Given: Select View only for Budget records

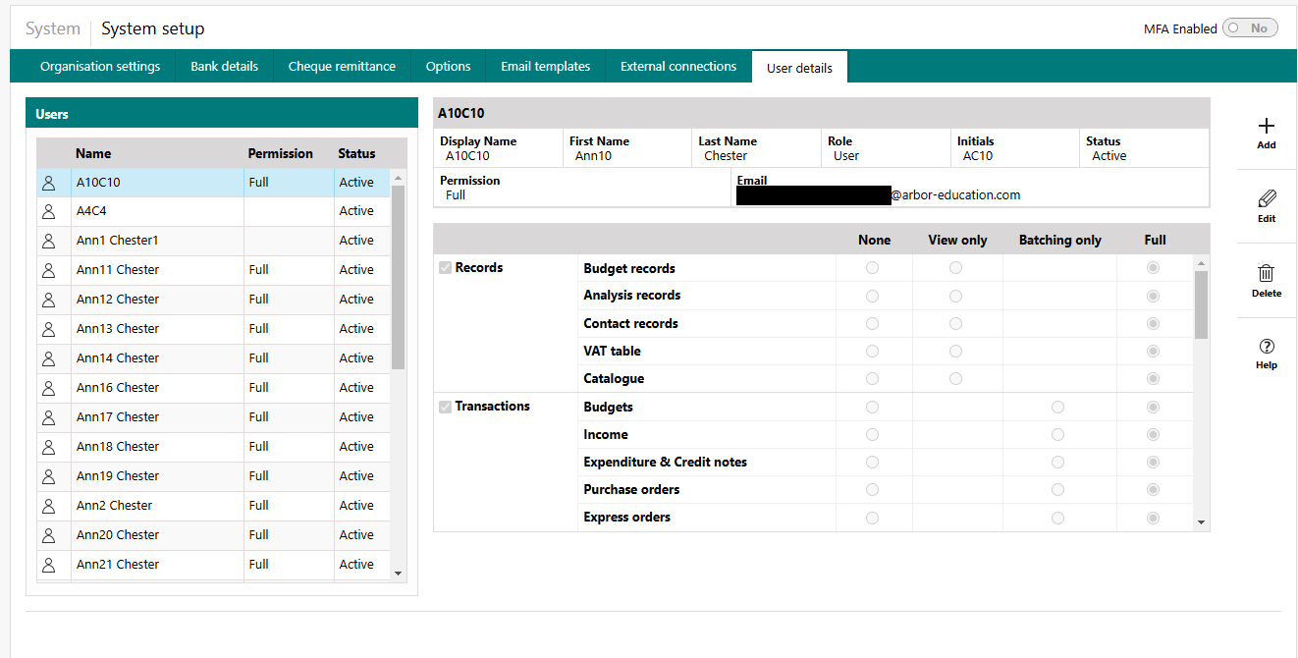Looking at the screenshot, I should click(x=955, y=268).
